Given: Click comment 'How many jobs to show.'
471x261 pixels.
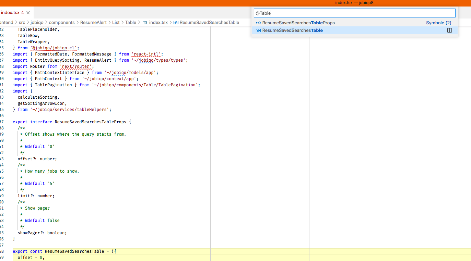Looking at the screenshot, I should [x=52, y=171].
